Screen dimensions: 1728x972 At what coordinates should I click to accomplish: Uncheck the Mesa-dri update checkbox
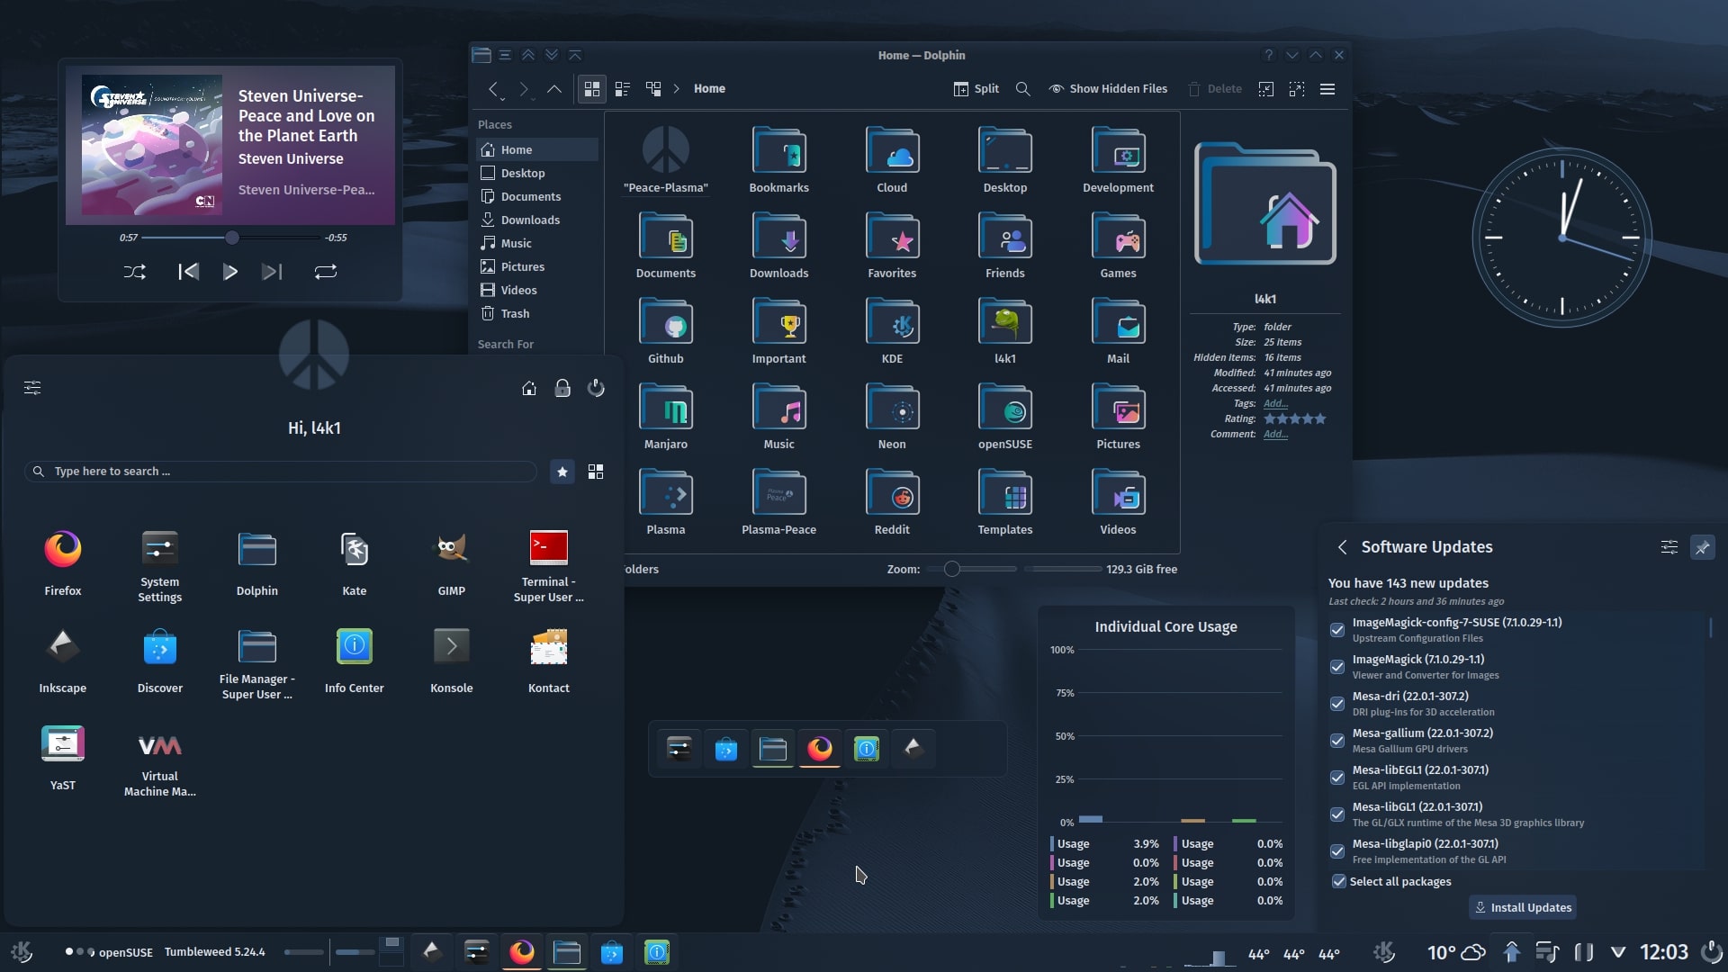(1337, 704)
